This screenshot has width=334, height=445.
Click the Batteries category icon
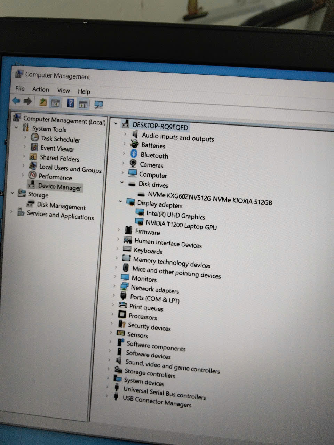point(134,144)
